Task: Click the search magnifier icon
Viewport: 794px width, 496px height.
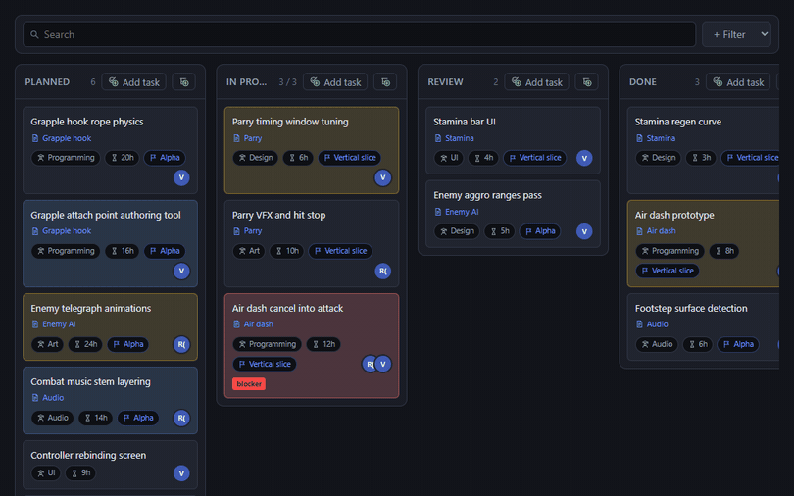Action: tap(34, 34)
